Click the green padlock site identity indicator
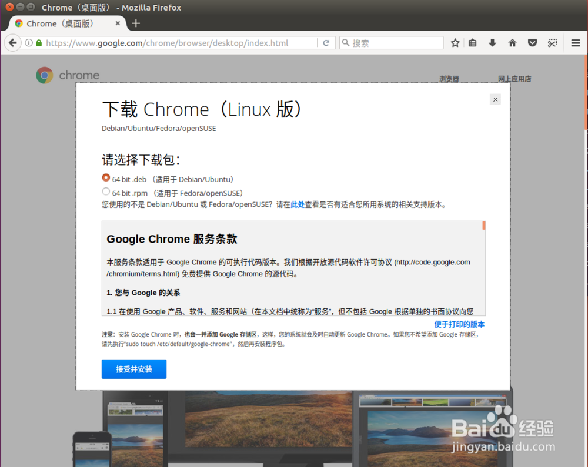Screen dimensions: 588x467 click(38, 42)
